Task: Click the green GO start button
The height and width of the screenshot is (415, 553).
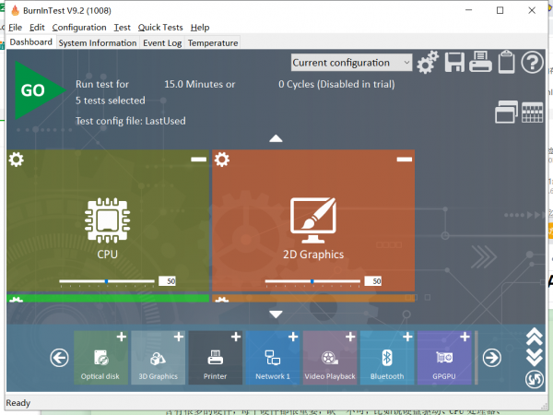Action: coord(40,90)
